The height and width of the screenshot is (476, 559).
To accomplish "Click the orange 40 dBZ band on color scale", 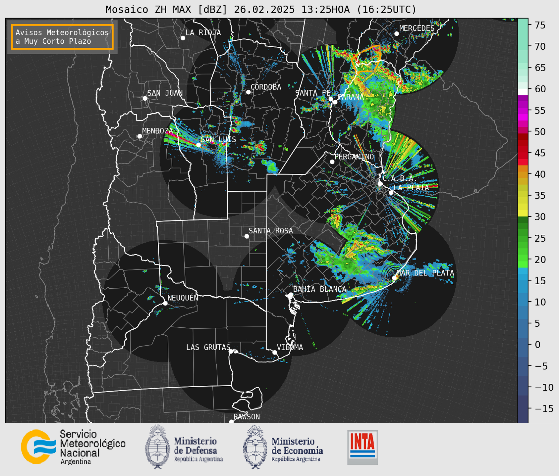I will click(x=523, y=174).
